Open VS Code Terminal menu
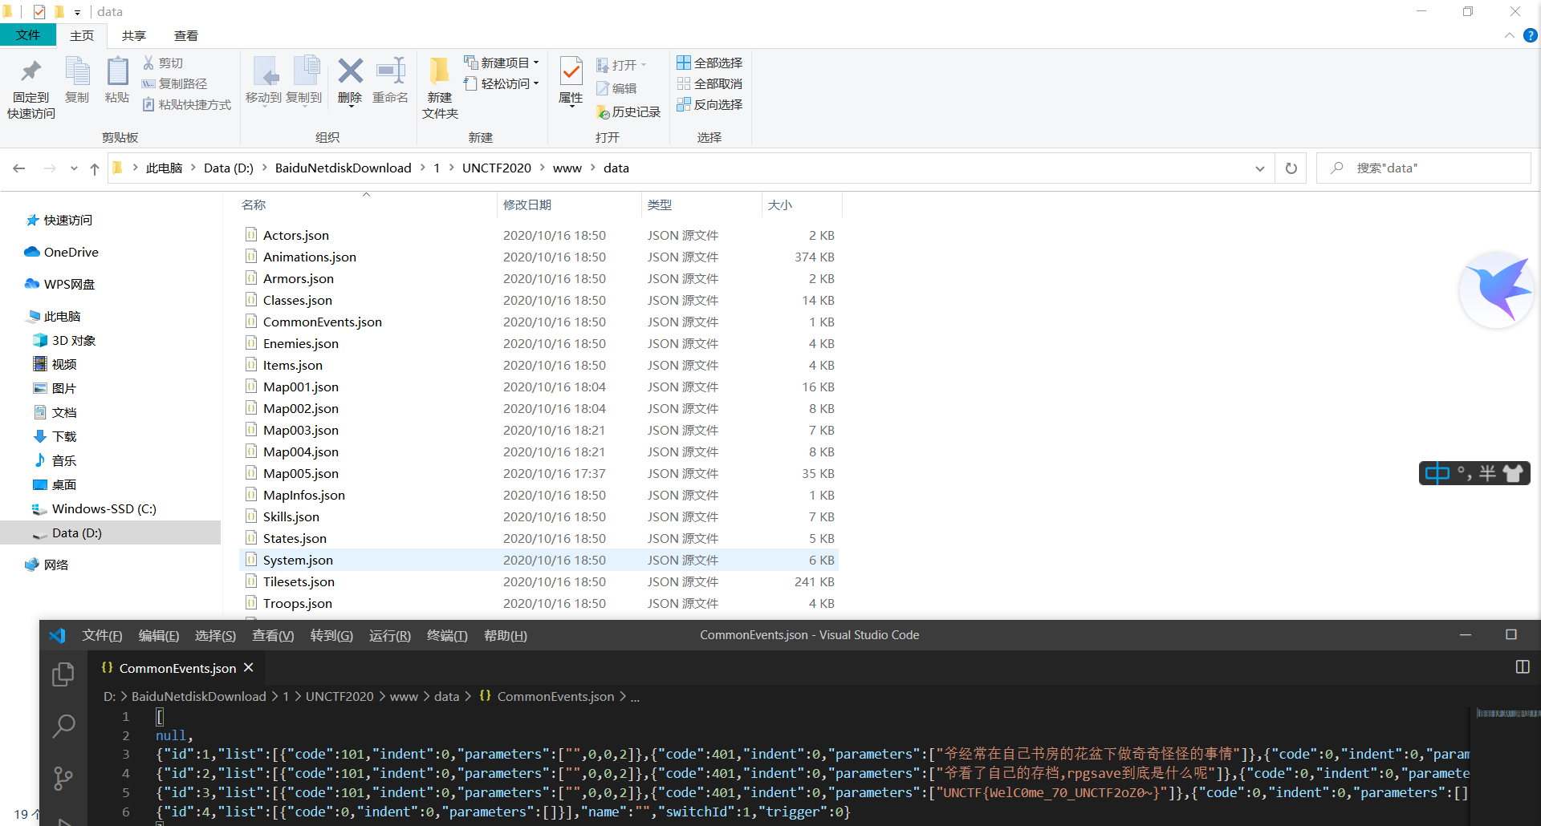Image resolution: width=1541 pixels, height=826 pixels. point(447,635)
